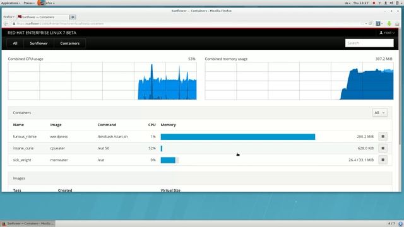Click the cpueater image cell
Image resolution: width=404 pixels, height=227 pixels.
tap(57, 148)
